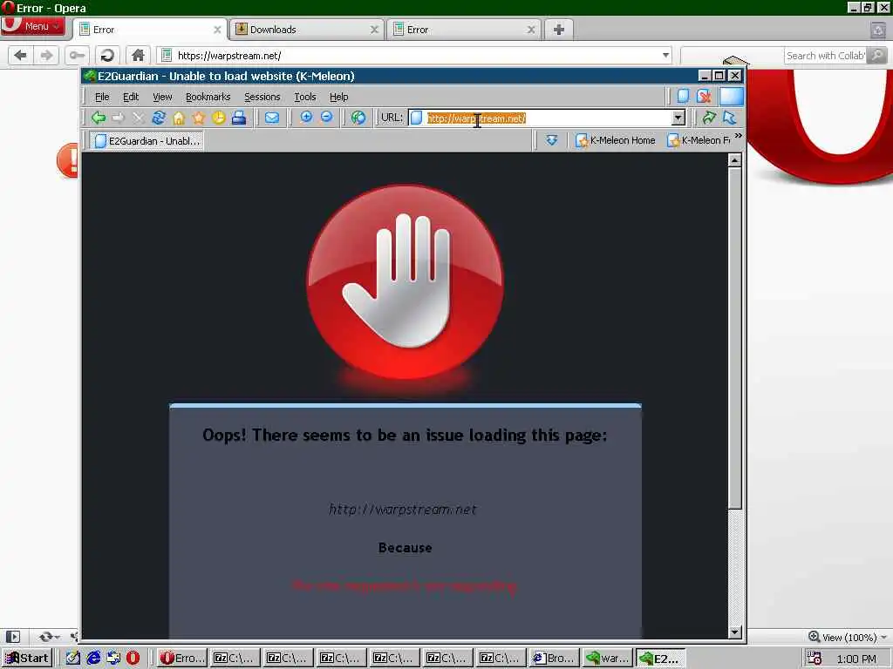Click the Bro... taskbar button
The height and width of the screenshot is (669, 893).
click(554, 659)
